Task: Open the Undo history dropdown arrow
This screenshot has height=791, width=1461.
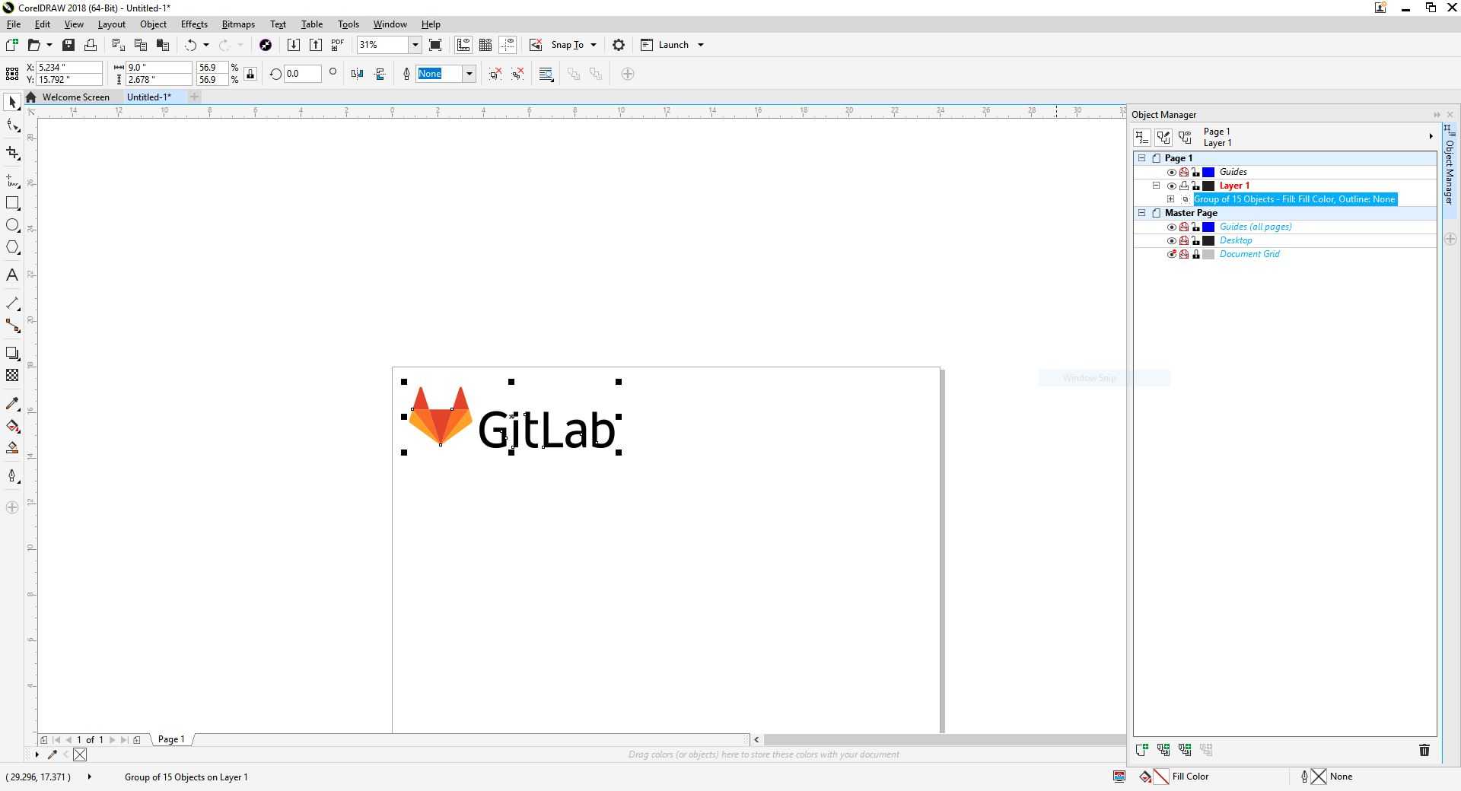Action: coord(206,45)
